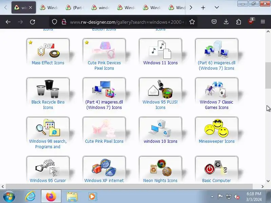Open the (Part 4) imageres.dll thumbnail

click(x=104, y=89)
